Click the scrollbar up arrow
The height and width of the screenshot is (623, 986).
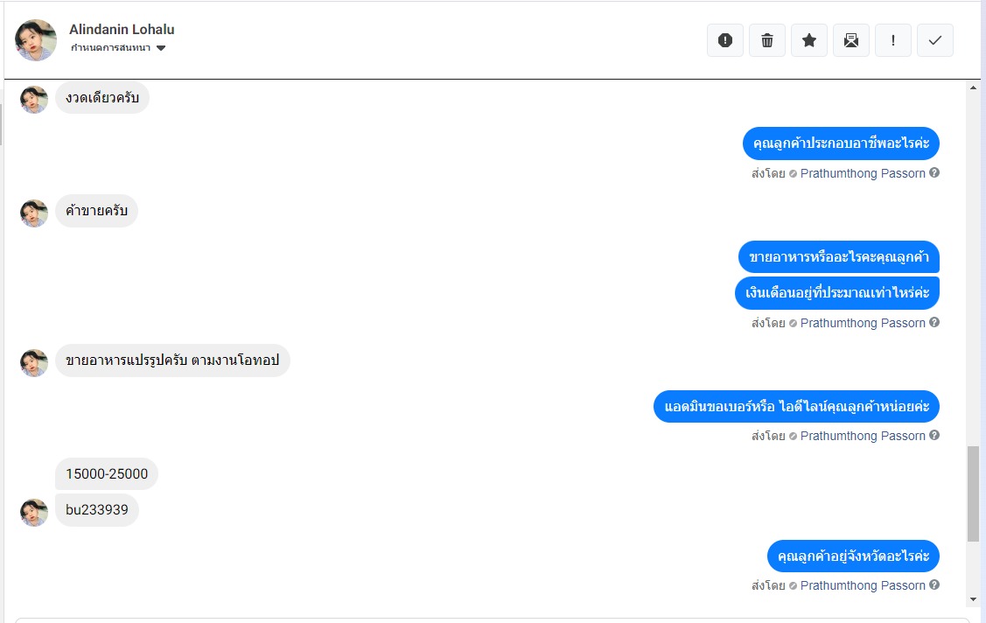point(973,88)
